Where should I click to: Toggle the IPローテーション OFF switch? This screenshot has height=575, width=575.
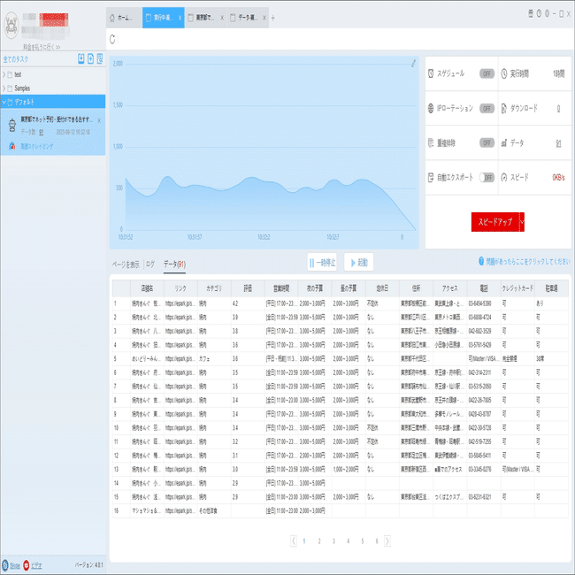pos(487,109)
